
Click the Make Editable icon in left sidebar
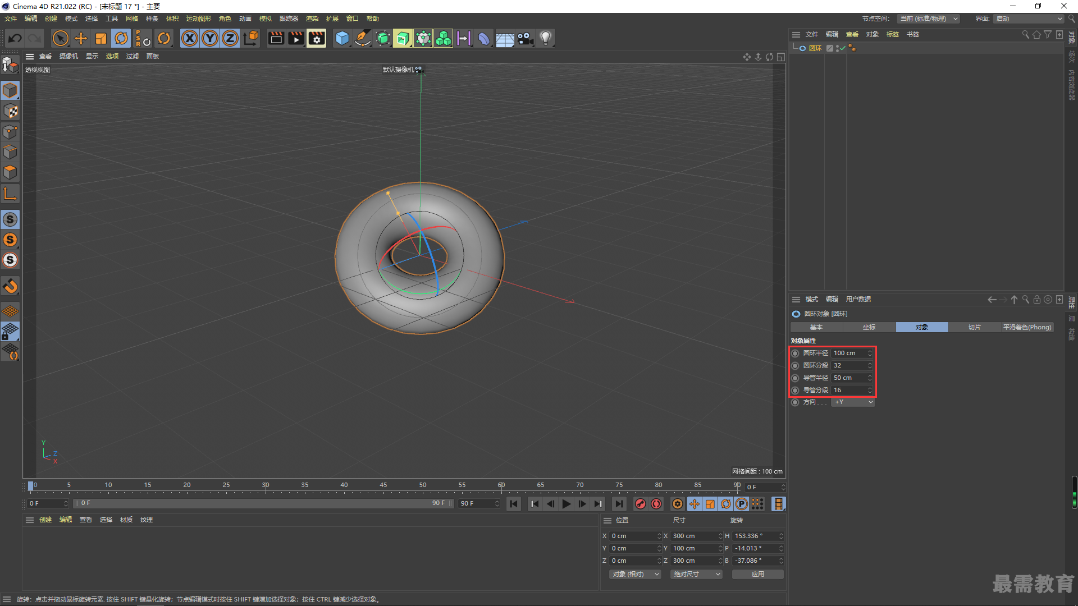(x=10, y=66)
